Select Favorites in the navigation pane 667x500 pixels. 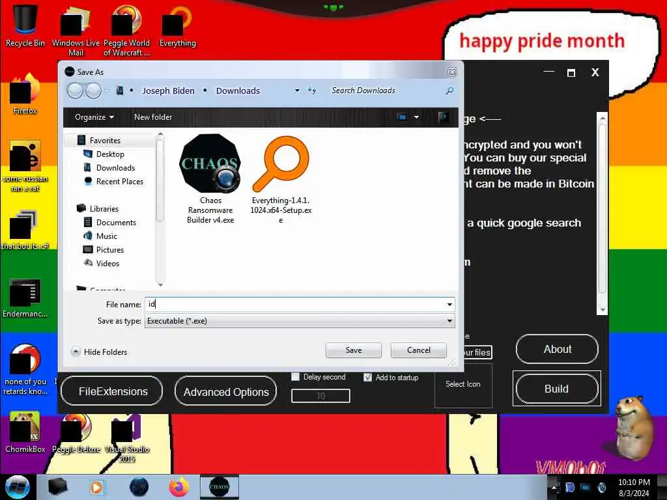[x=105, y=141]
